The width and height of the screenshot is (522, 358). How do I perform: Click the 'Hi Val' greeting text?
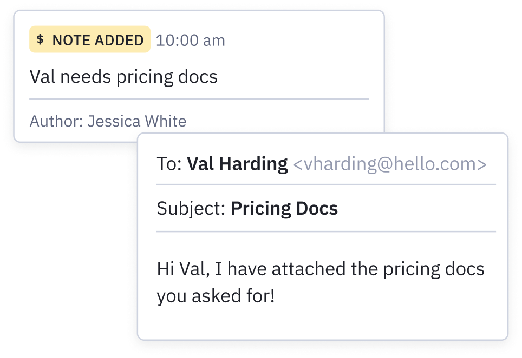tap(184, 269)
